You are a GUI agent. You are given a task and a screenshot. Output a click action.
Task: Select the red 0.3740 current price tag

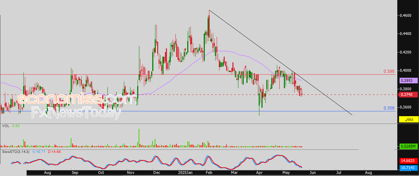(408, 94)
